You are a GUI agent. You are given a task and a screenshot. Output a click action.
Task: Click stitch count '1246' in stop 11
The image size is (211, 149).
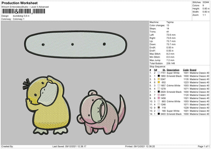[x=163, y=104]
